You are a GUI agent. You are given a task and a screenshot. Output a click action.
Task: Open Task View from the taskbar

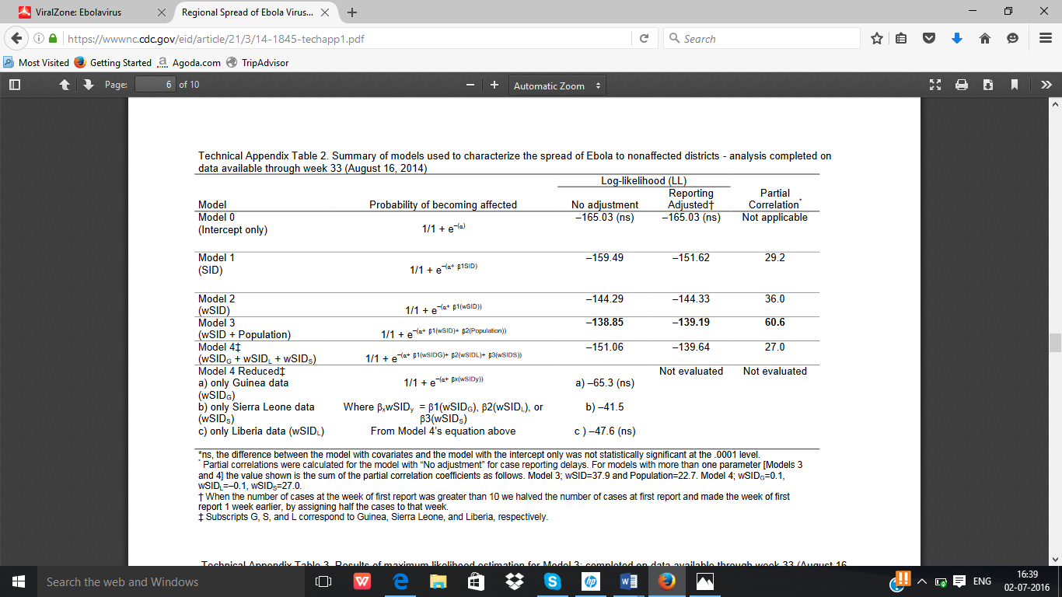click(323, 581)
